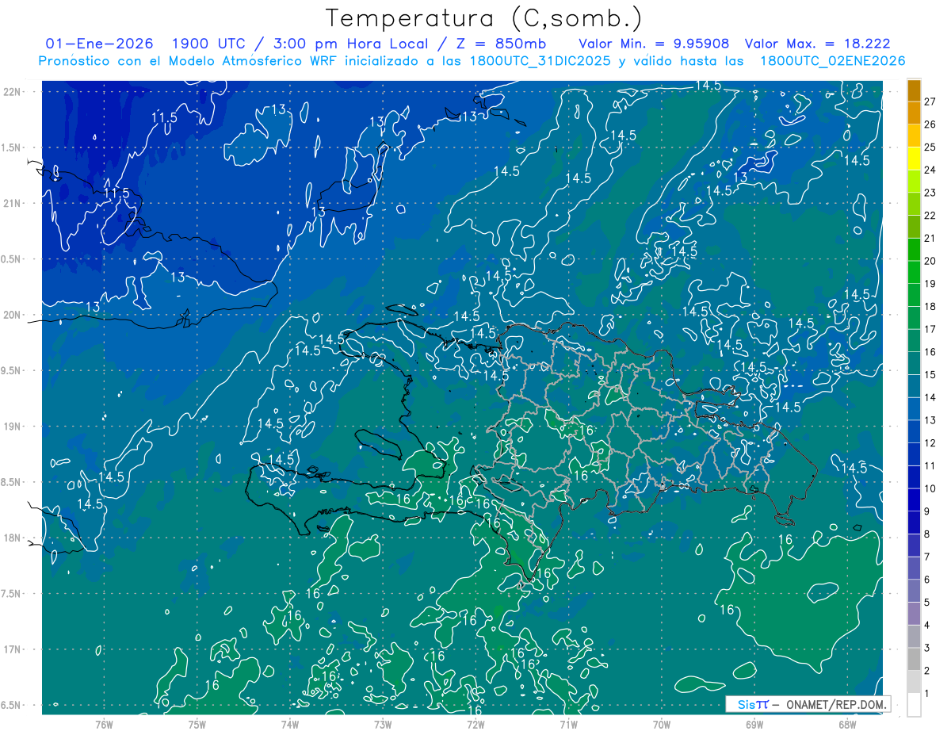Click color scale label "5"
951x735 pixels.
point(927,603)
